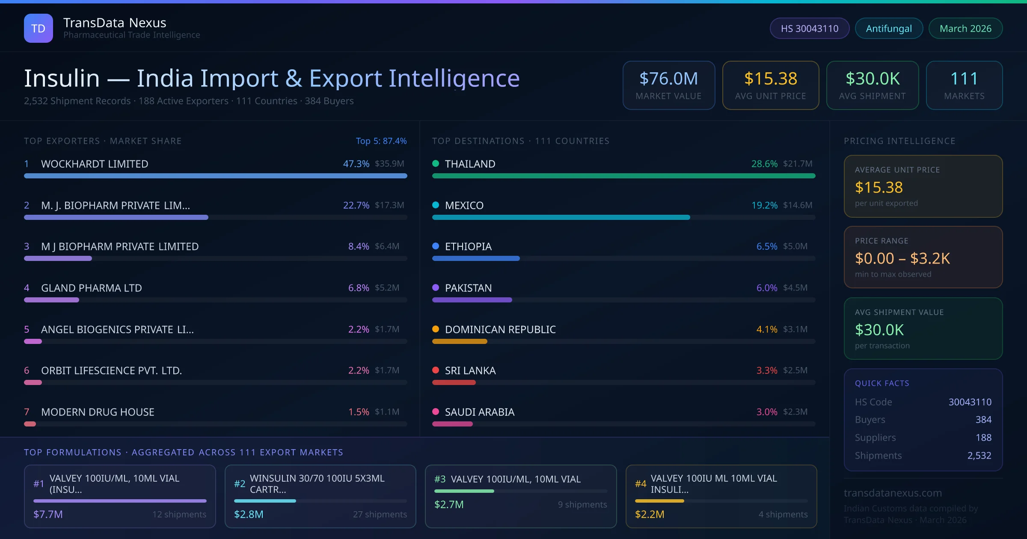The height and width of the screenshot is (539, 1027).
Task: Click the green dot beside Thailand
Action: coord(436,163)
